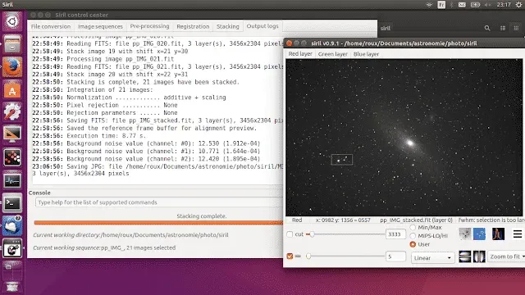Click the bright galaxy core in image

tap(409, 143)
